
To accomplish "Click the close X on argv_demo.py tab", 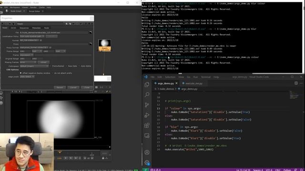I will 176,83.
